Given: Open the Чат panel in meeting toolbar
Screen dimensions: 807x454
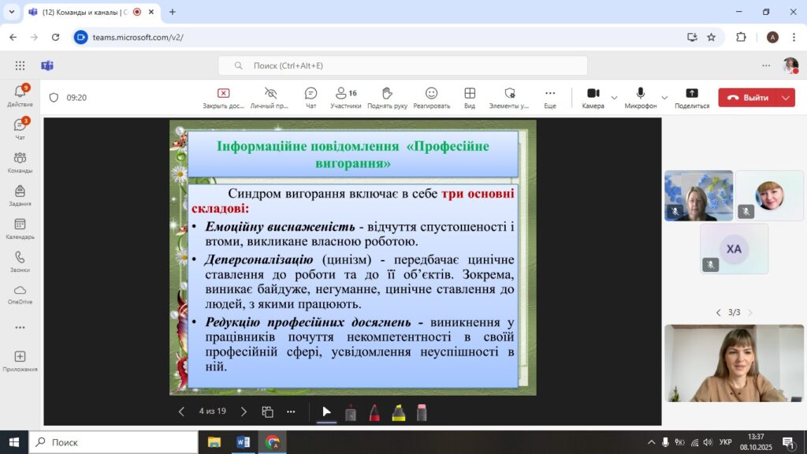Looking at the screenshot, I should [x=311, y=97].
